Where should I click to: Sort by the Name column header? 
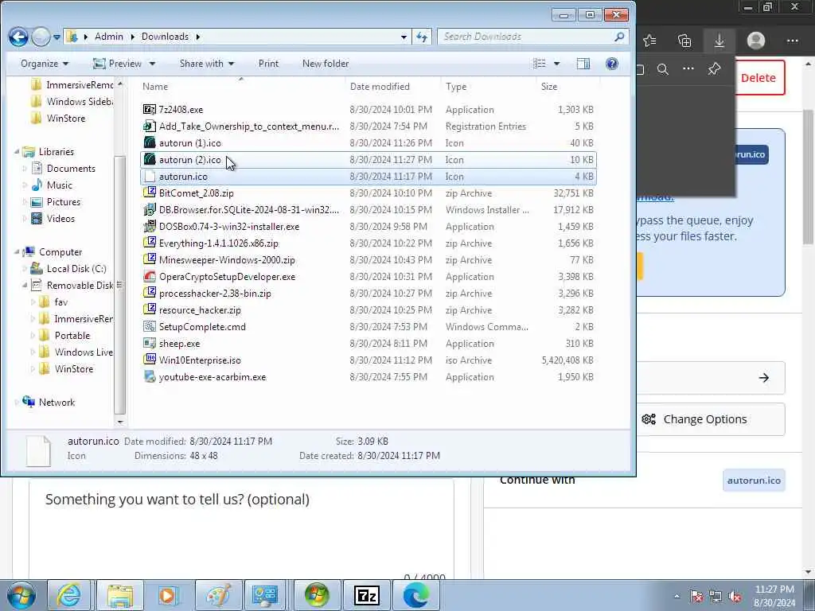[241, 86]
